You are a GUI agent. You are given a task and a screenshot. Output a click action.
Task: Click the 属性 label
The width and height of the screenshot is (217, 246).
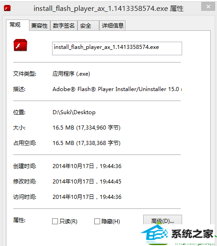click(x=19, y=220)
